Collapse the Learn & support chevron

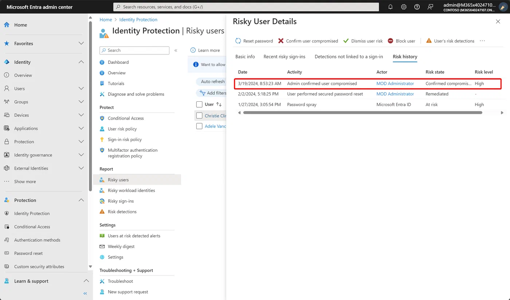coord(86,281)
